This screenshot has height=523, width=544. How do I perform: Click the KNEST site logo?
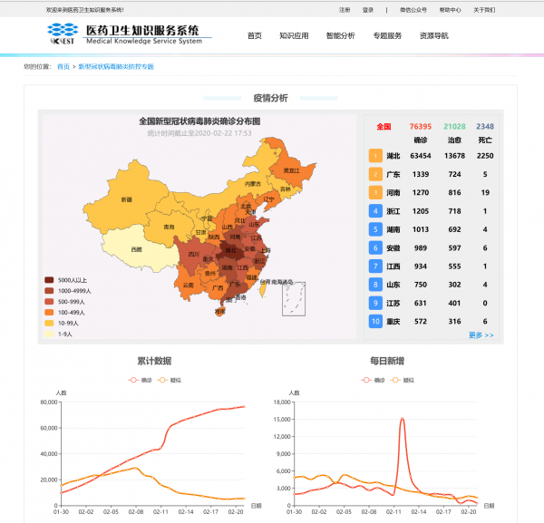click(63, 35)
